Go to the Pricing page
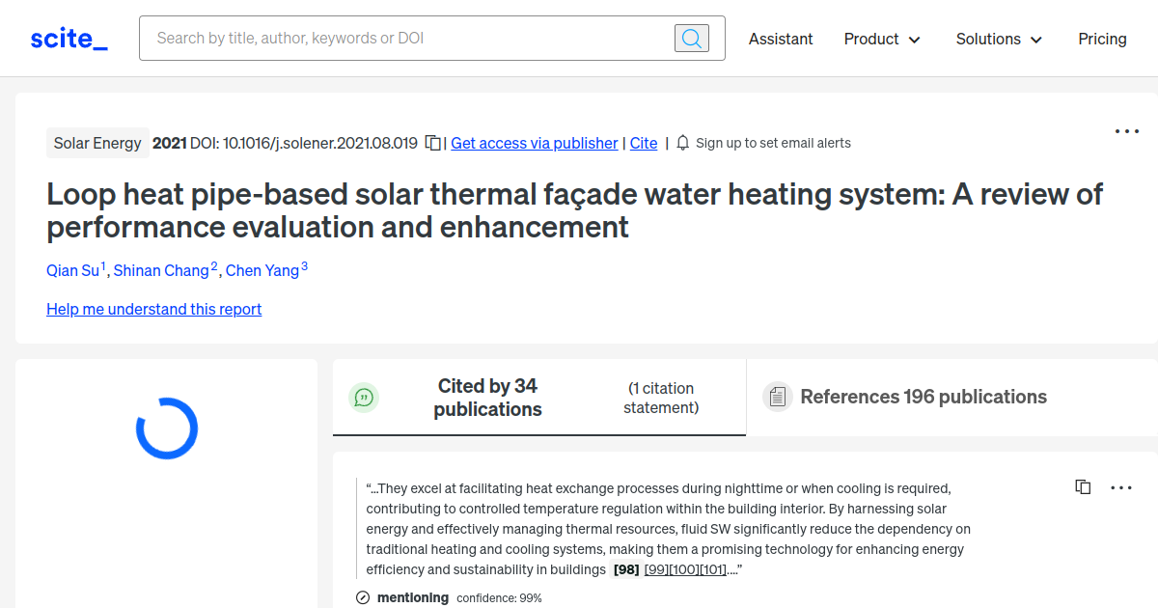Viewport: 1158px width, 608px height. coord(1102,39)
